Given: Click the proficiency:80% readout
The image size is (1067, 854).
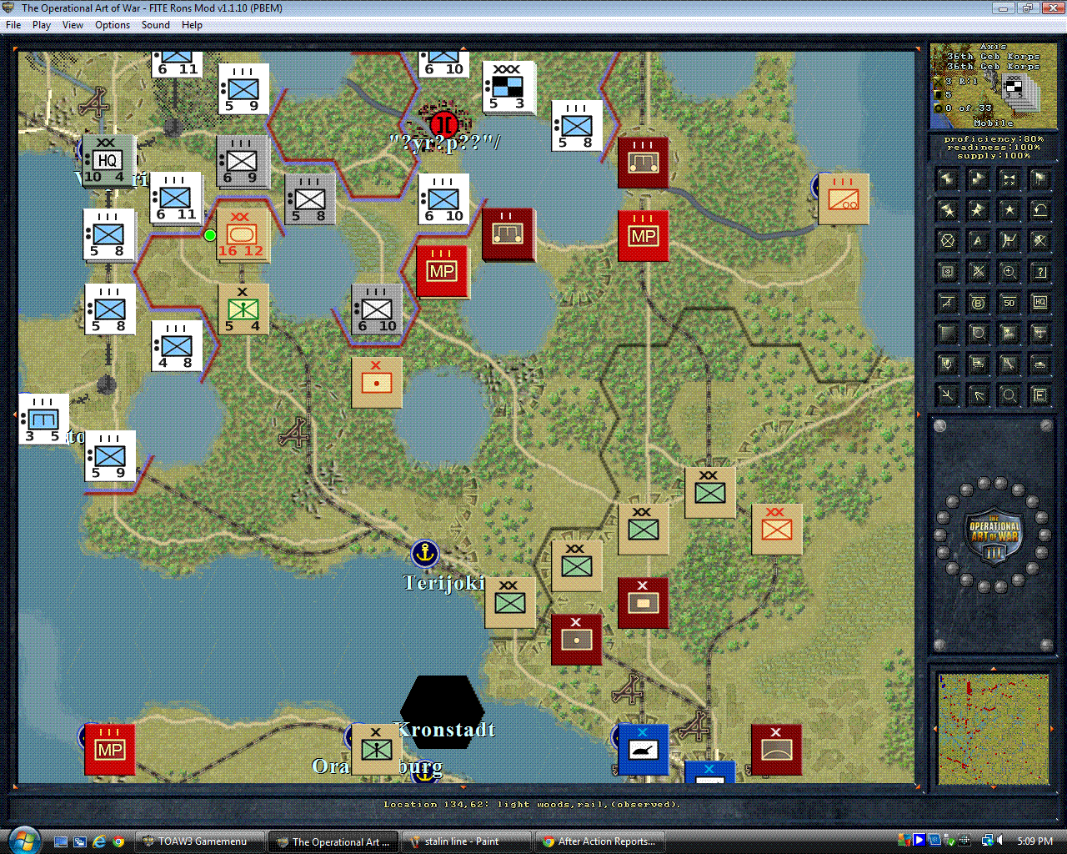Looking at the screenshot, I should [x=993, y=139].
